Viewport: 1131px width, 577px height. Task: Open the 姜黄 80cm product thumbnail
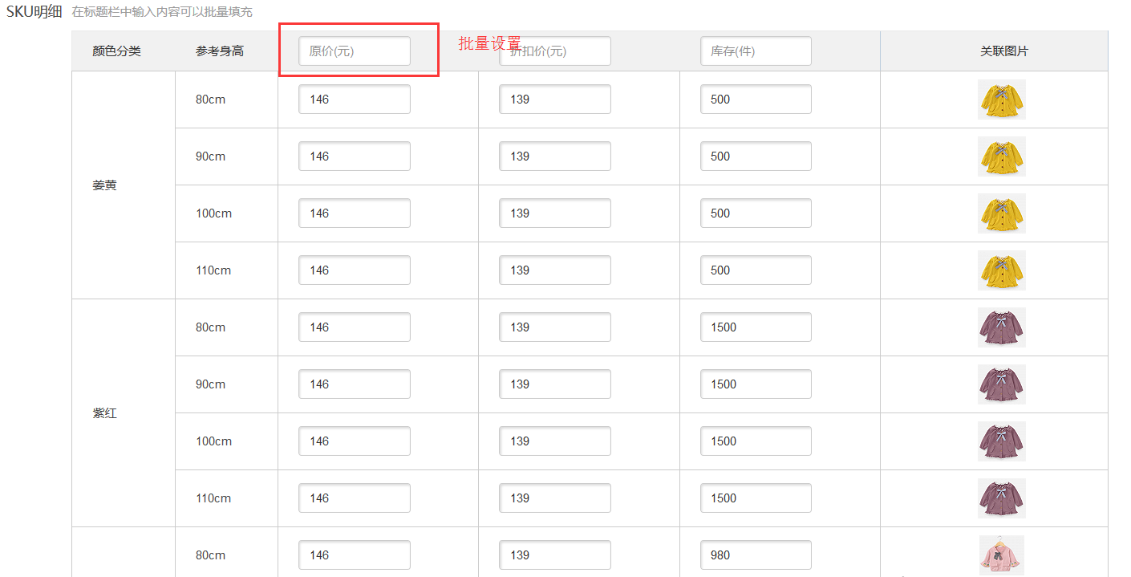(x=1001, y=100)
